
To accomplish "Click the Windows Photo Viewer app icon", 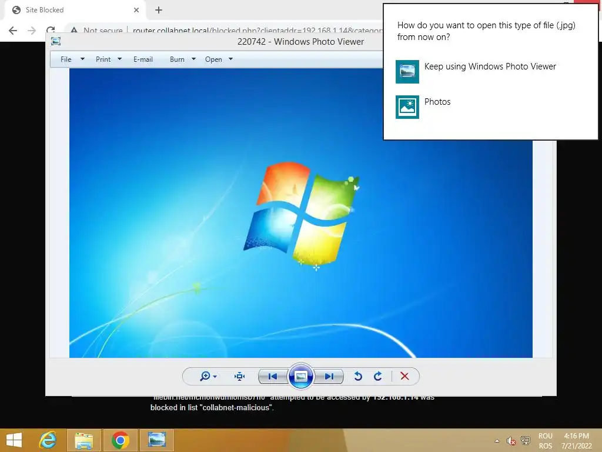I will coord(407,71).
